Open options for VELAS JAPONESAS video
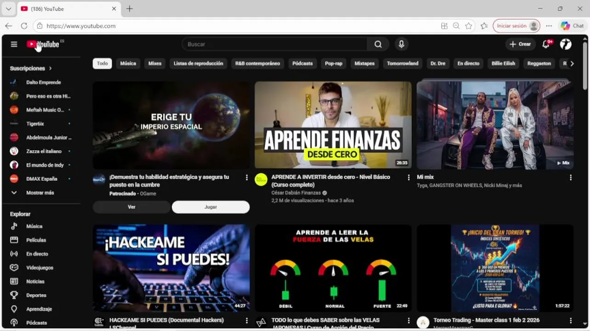 [x=408, y=320]
